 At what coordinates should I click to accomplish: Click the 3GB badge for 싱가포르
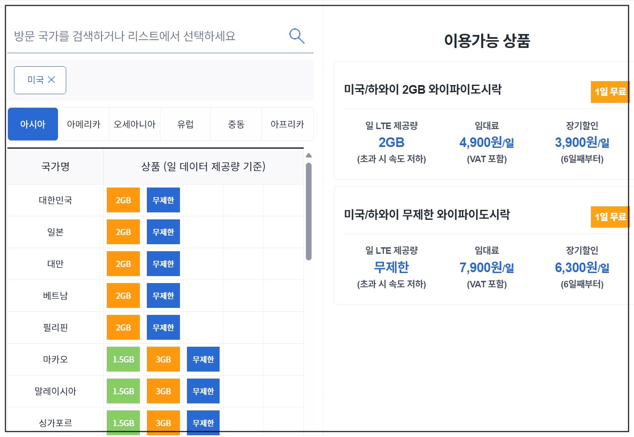coord(163,422)
